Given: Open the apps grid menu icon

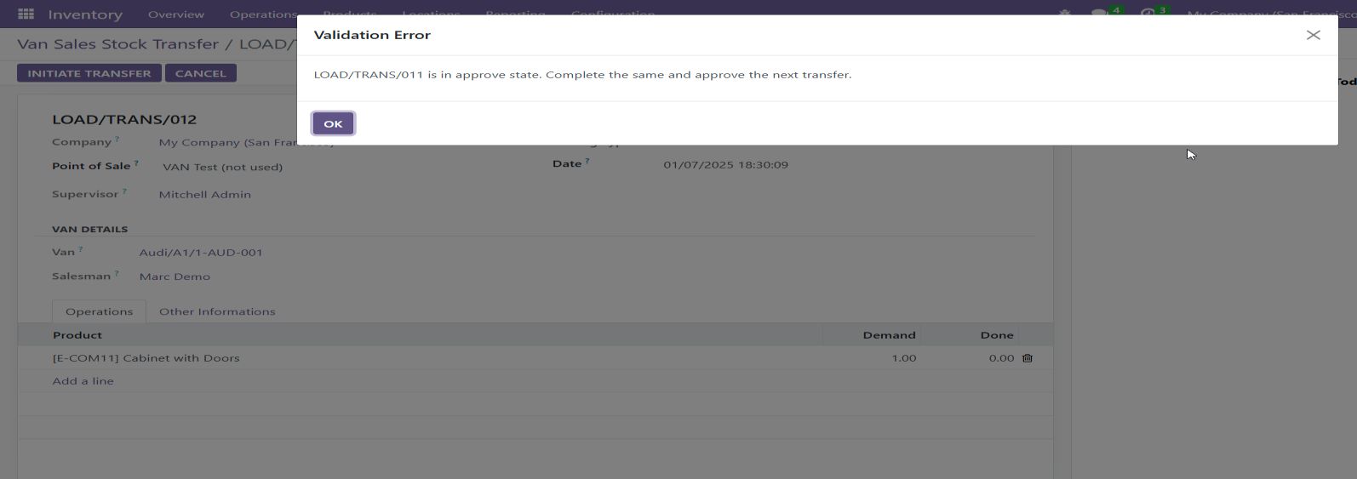Looking at the screenshot, I should tap(26, 14).
